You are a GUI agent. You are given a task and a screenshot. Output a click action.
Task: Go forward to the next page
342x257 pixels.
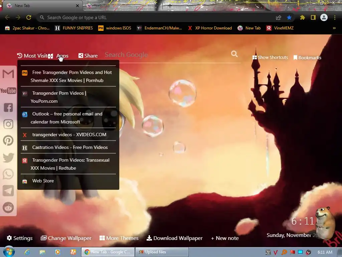(x=18, y=17)
